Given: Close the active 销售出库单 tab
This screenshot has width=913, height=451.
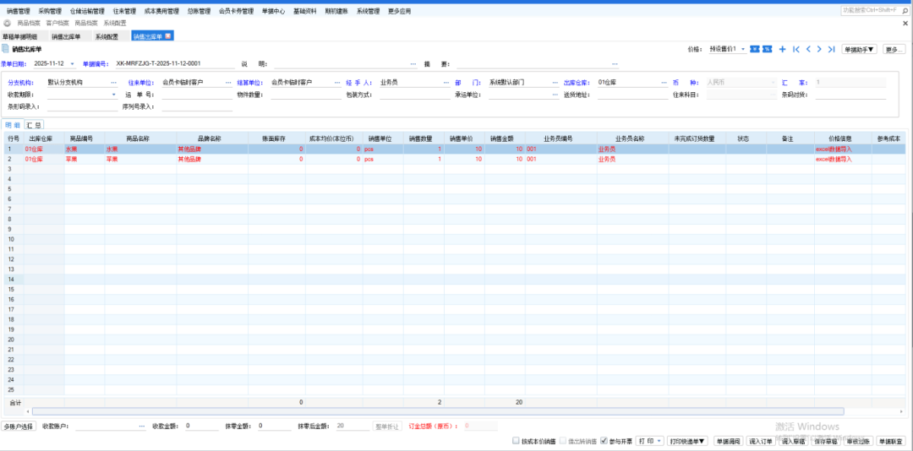Looking at the screenshot, I should coord(169,36).
